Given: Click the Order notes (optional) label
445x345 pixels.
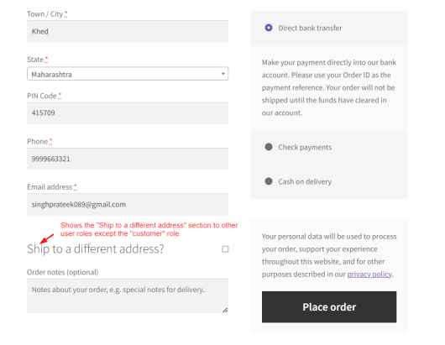Looking at the screenshot, I should point(63,272).
